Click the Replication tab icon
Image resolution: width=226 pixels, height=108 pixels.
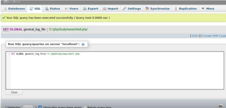click(176, 9)
